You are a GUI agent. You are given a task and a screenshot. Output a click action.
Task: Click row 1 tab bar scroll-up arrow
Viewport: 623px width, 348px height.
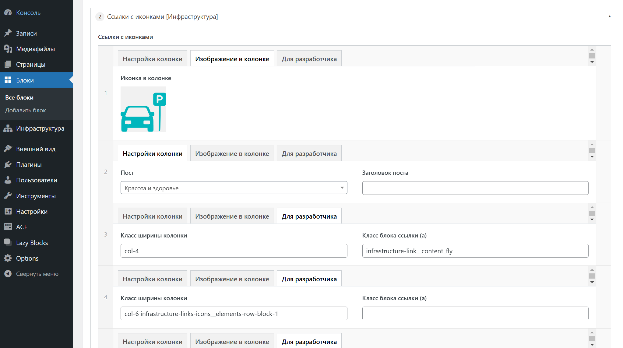(592, 49)
